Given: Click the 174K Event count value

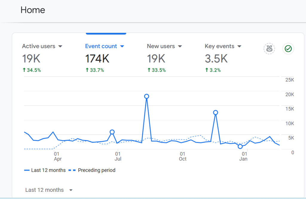Looking at the screenshot, I should (97, 59).
